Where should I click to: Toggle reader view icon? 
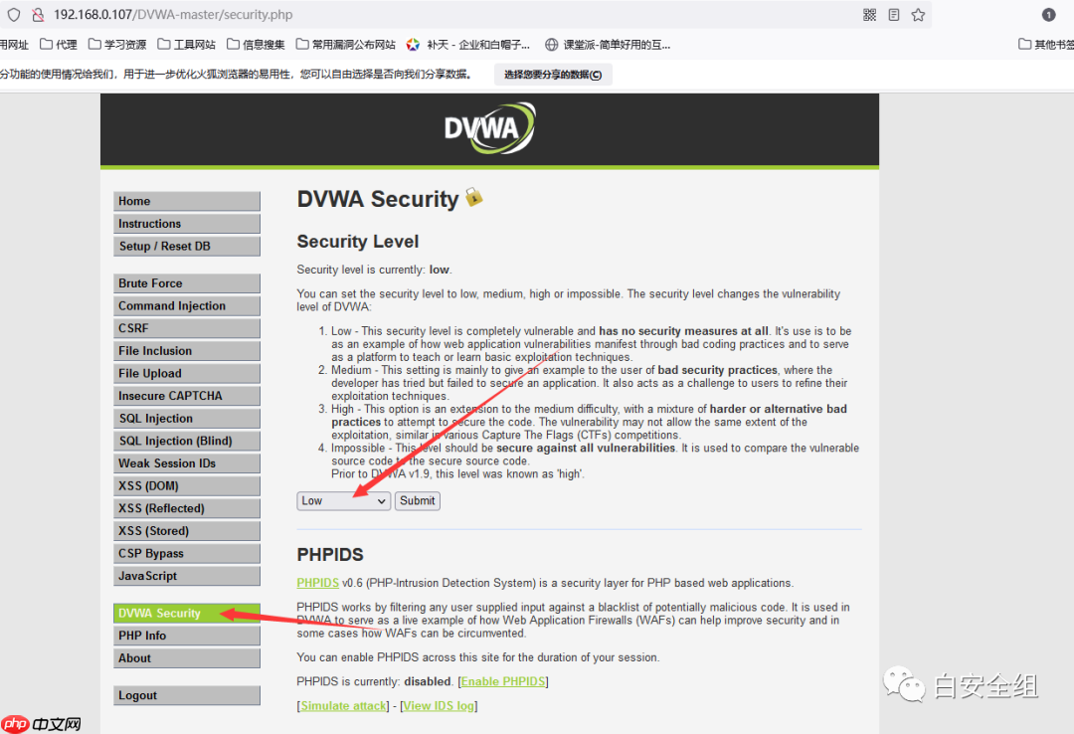click(x=894, y=14)
